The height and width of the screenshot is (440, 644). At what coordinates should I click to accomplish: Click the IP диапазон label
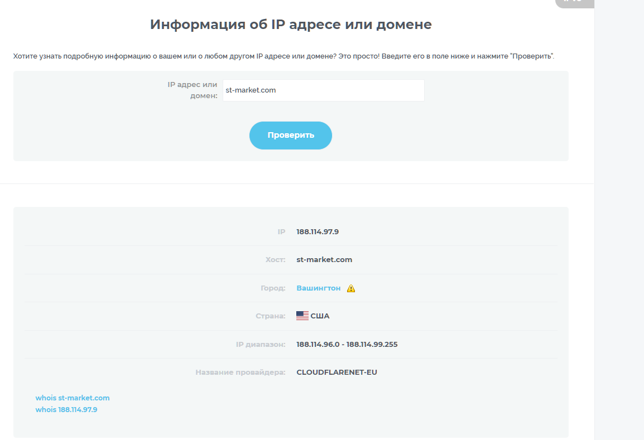[x=261, y=345]
